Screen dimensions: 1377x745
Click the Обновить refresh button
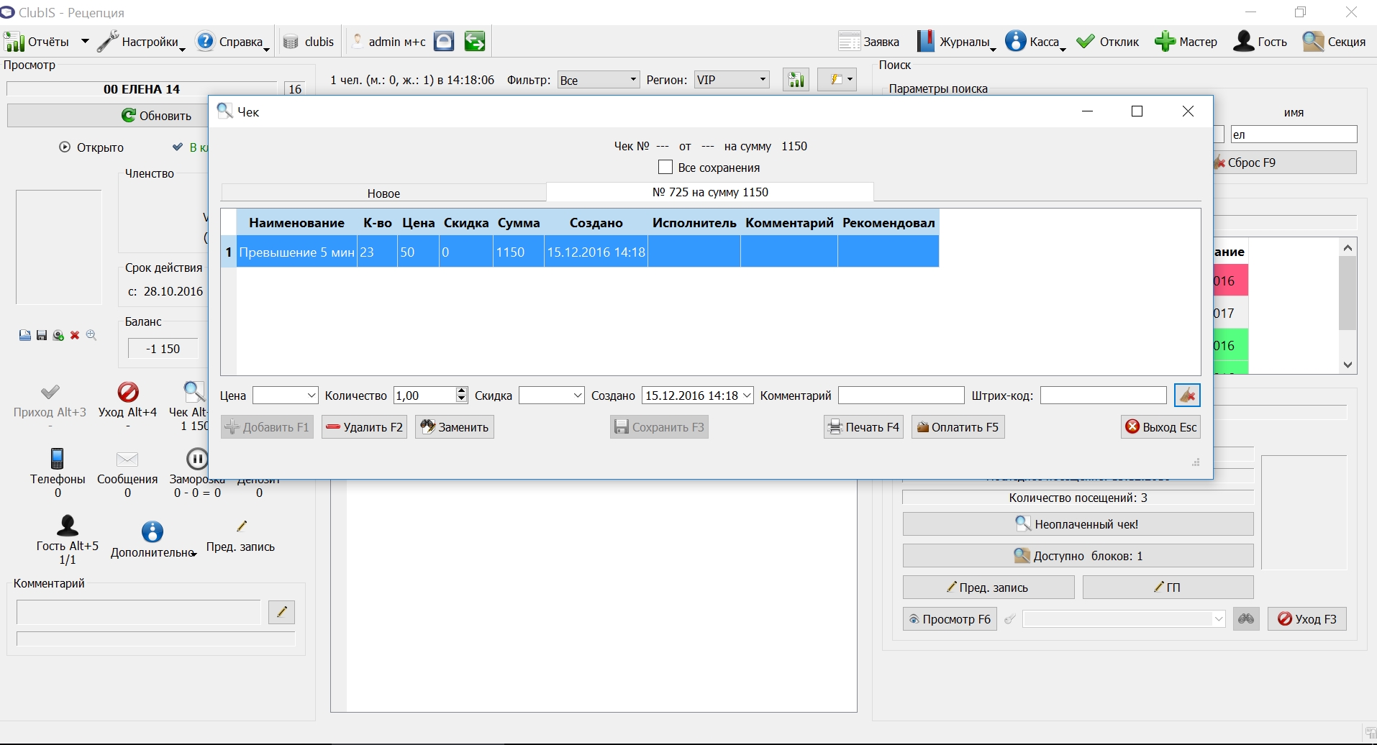point(157,116)
